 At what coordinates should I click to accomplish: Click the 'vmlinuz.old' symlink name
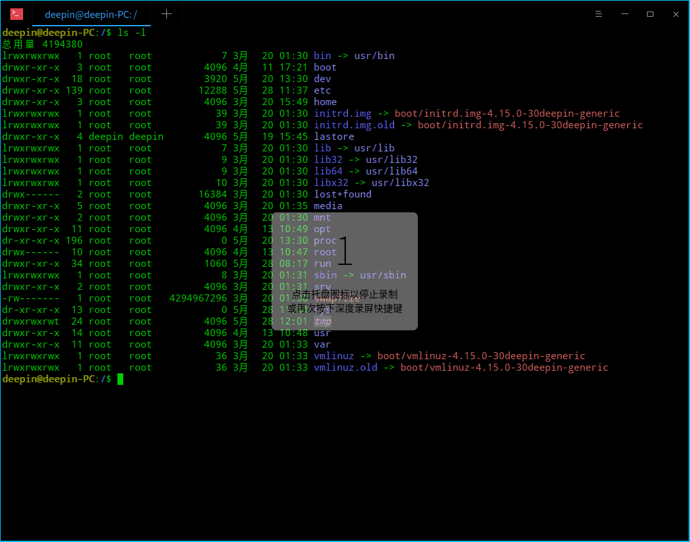[345, 368]
